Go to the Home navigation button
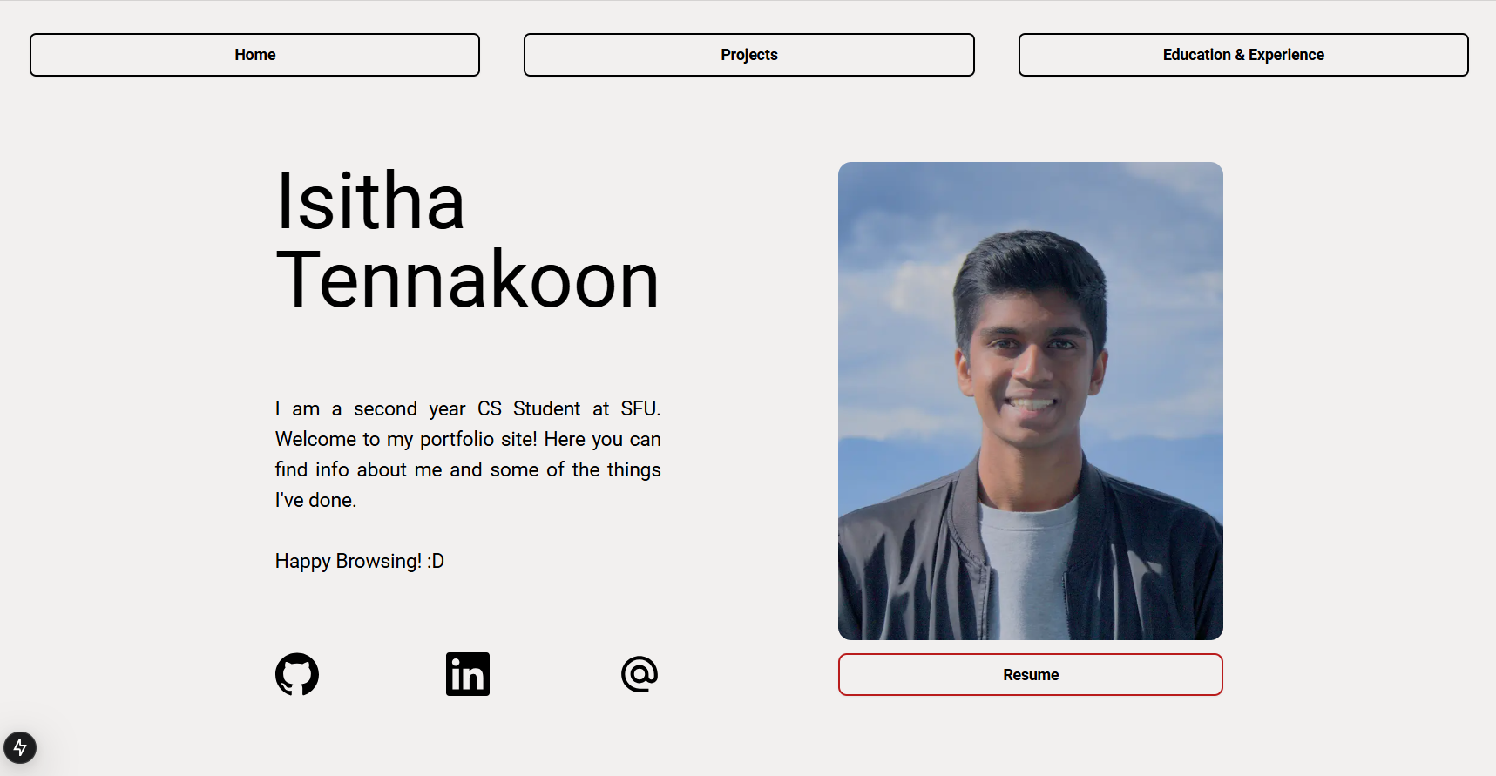The image size is (1496, 776). pos(254,55)
